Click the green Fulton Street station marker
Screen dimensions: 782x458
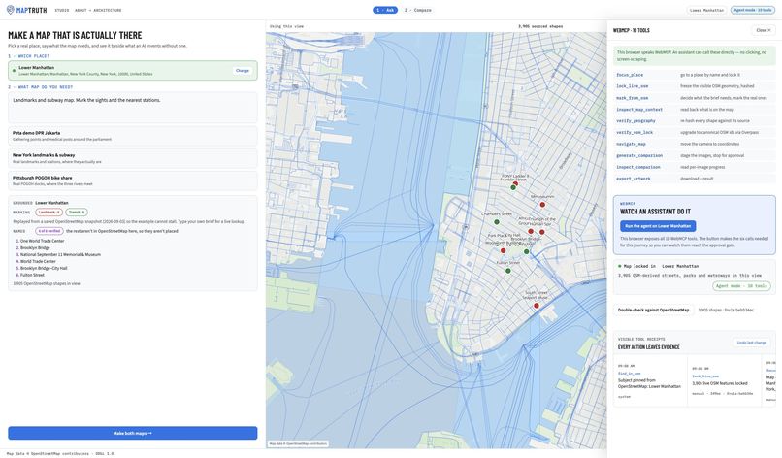pos(507,271)
